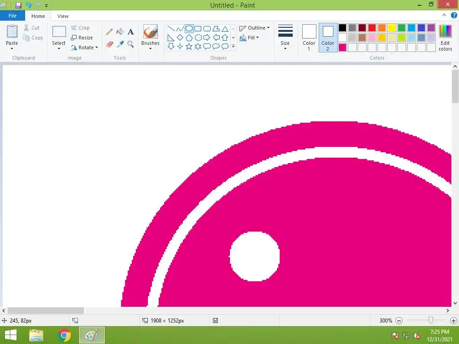Expand the Brushes dropdown arrow

click(150, 48)
